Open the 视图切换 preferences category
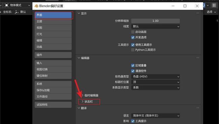219x124 pixels. click(53, 69)
